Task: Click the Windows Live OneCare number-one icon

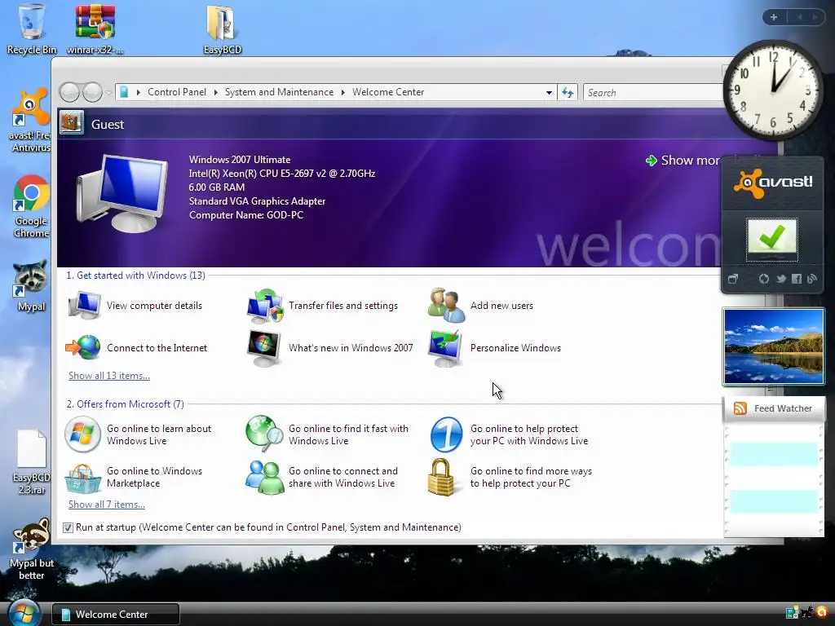Action: click(x=446, y=434)
